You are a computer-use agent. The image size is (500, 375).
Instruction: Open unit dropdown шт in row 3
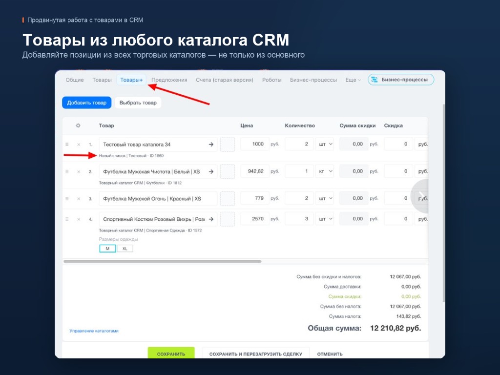(x=325, y=198)
